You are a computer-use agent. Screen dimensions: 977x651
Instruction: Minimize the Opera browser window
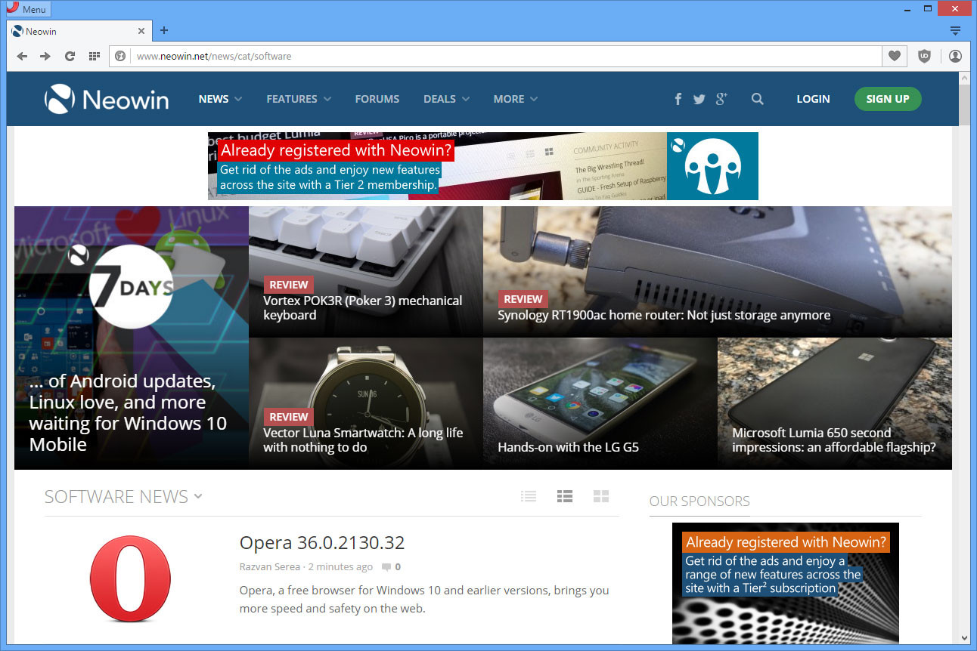(x=907, y=8)
